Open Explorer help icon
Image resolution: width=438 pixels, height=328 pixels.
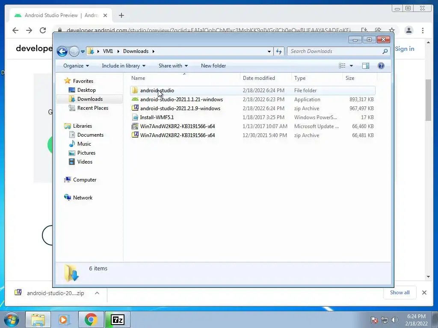(x=381, y=66)
